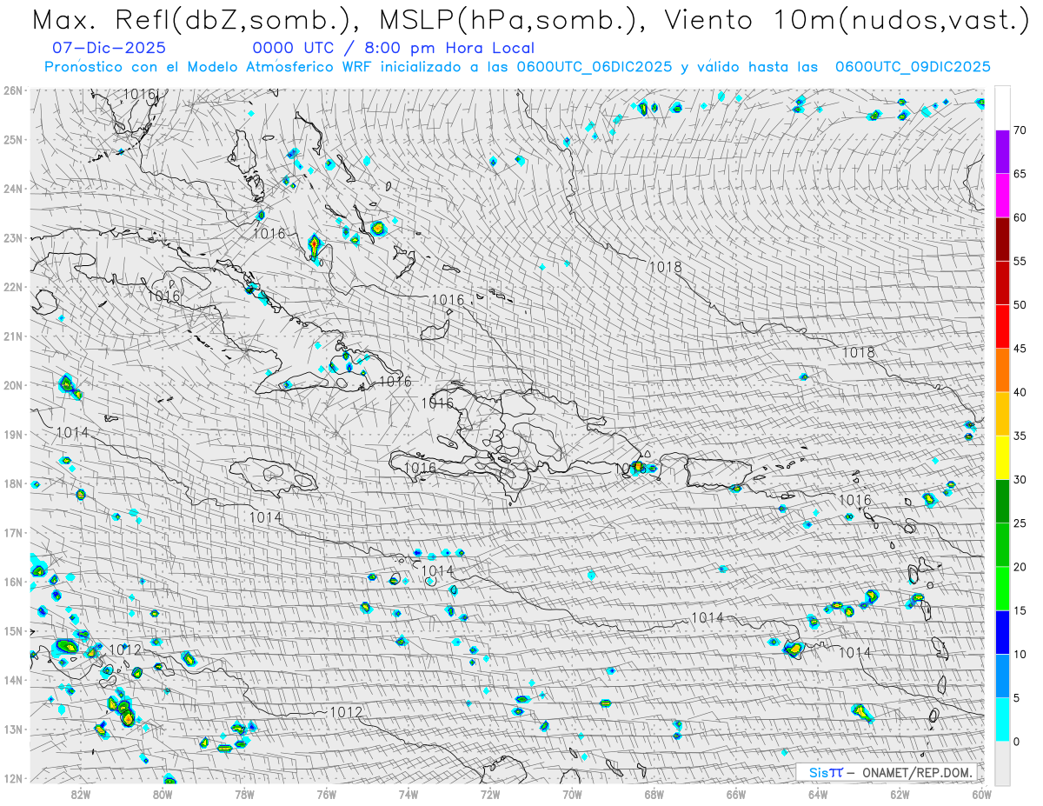
Task: Click '0000 UTC / 8:00 pm Hora Local'
Action: click(x=394, y=49)
